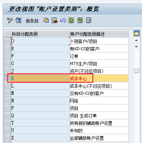Click the deselect all icon

click(89, 21)
